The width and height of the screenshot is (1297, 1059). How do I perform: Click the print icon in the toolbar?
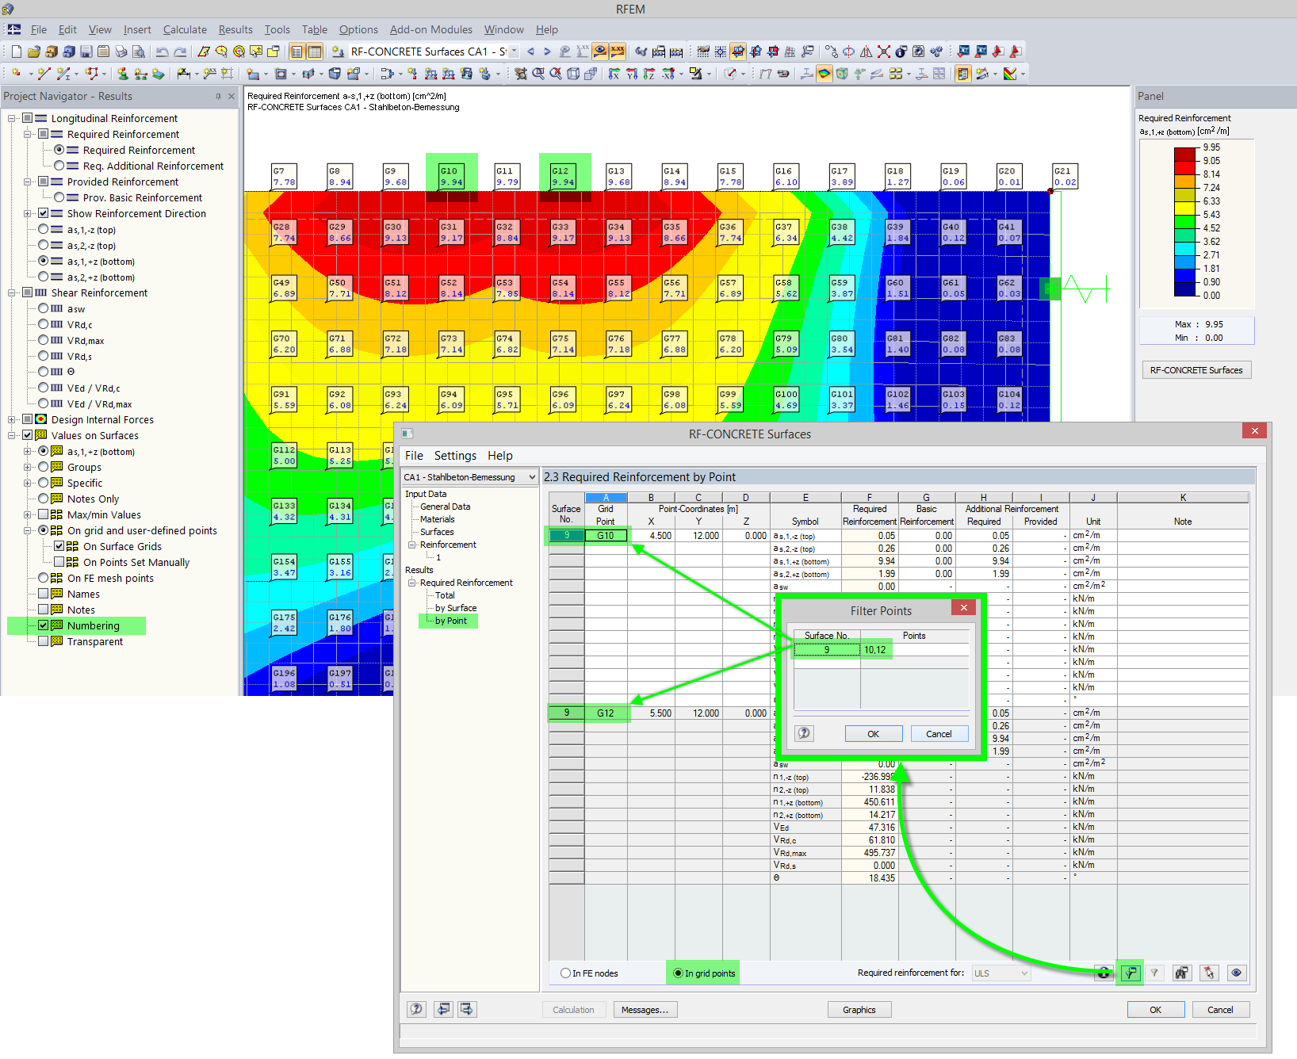click(x=121, y=52)
